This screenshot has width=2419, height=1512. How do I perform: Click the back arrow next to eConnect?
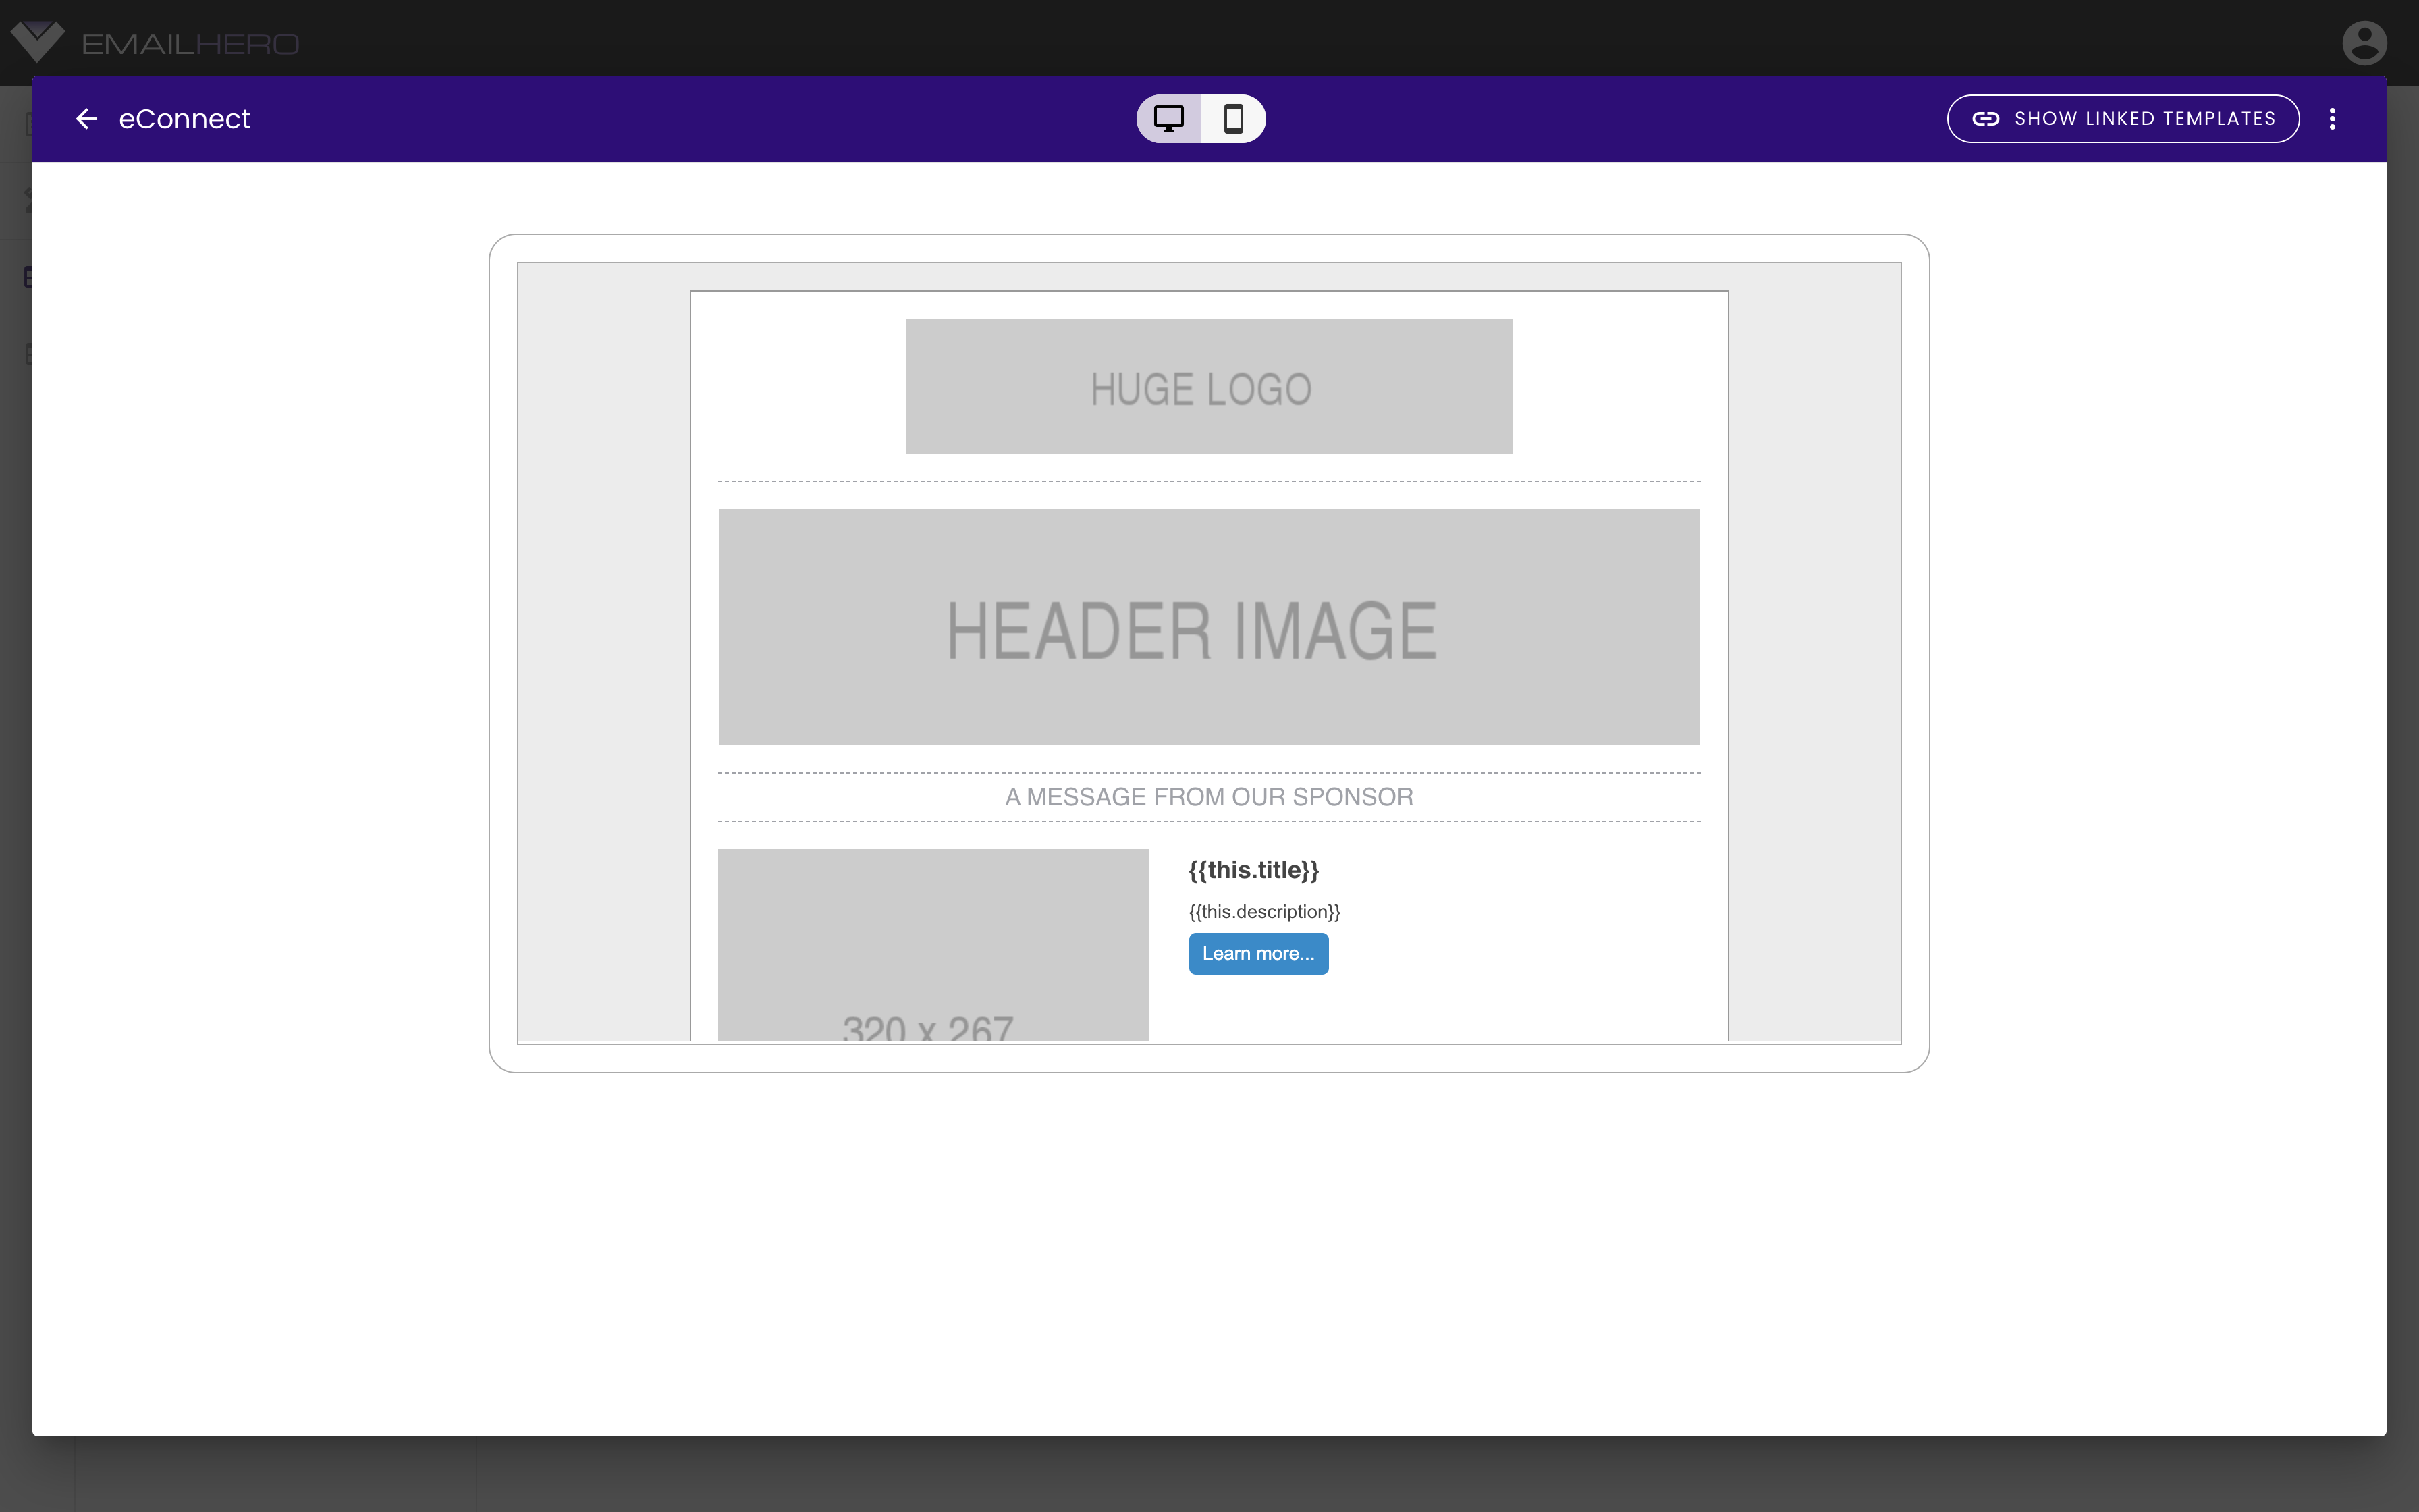point(87,119)
